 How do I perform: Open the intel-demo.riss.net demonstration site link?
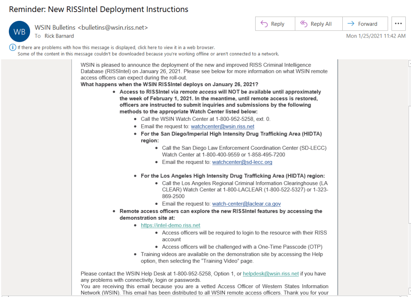170,226
